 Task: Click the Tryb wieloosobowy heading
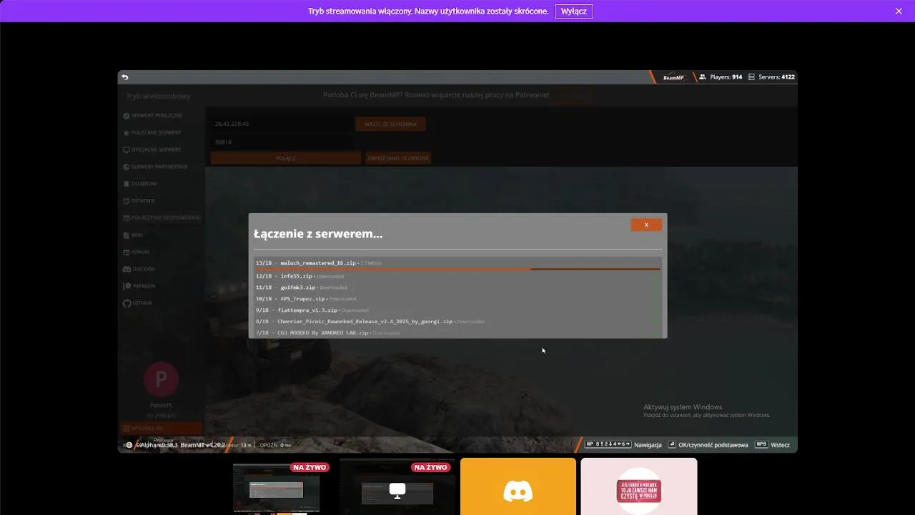[x=158, y=96]
